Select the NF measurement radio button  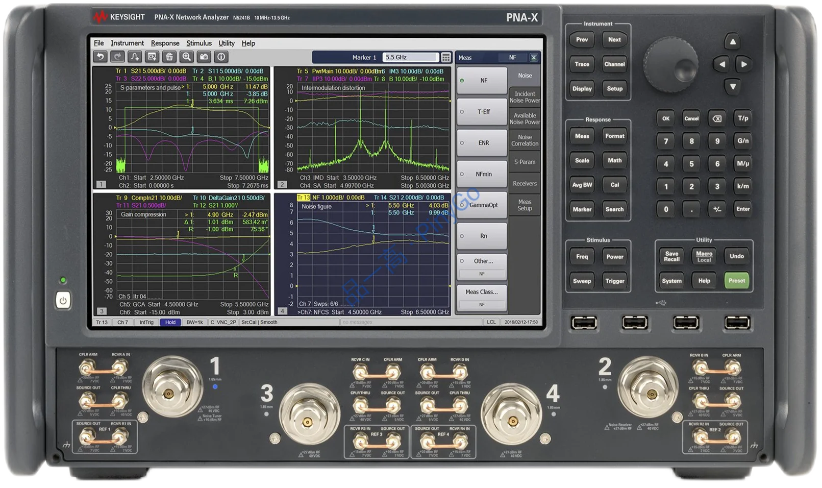point(462,81)
